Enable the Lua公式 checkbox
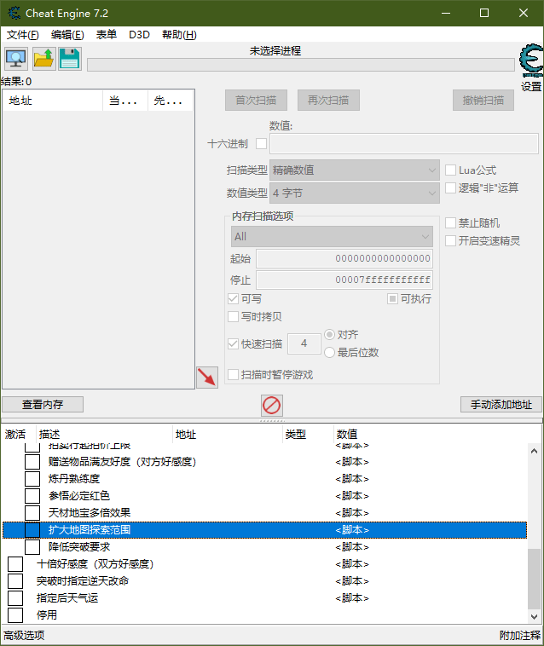Screen dimensions: 544x646 click(450, 170)
